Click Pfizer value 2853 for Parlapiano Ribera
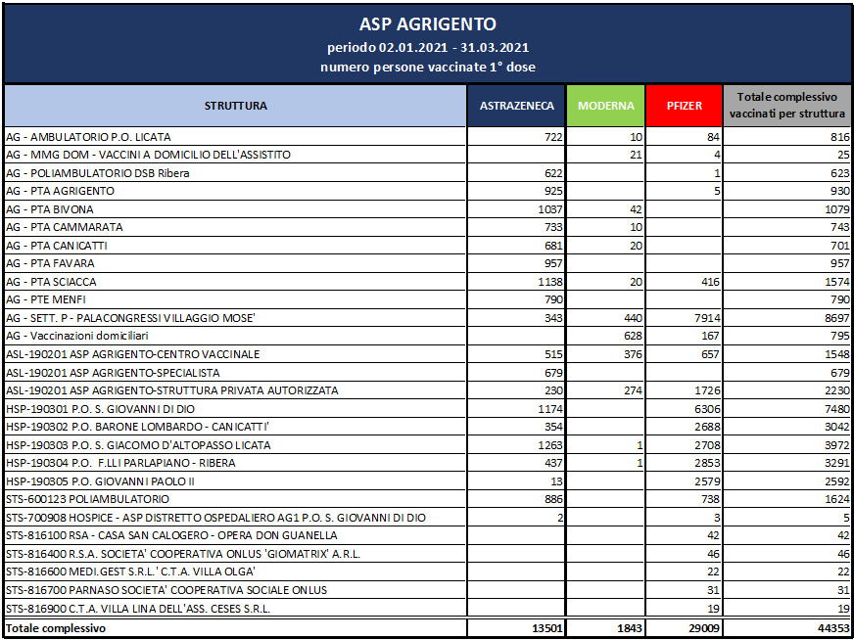The height and width of the screenshot is (640, 854). [x=709, y=463]
